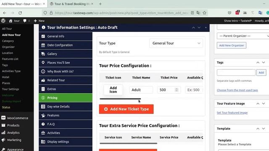This screenshot has width=269, height=151.
Task: Open Day wise Details tab
Action: click(x=66, y=107)
